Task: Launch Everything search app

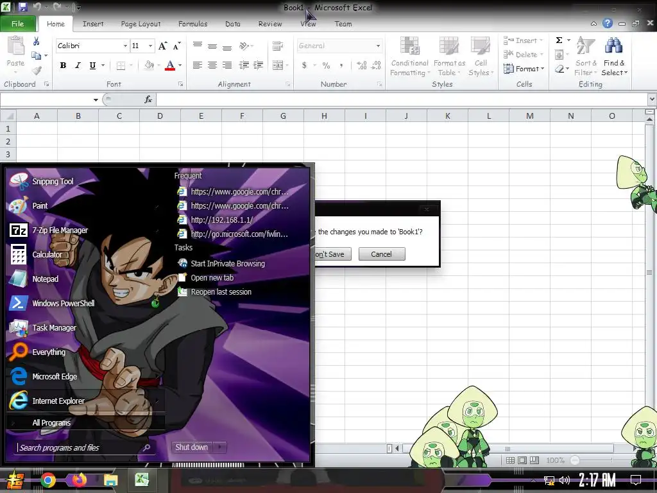Action: coord(38,352)
